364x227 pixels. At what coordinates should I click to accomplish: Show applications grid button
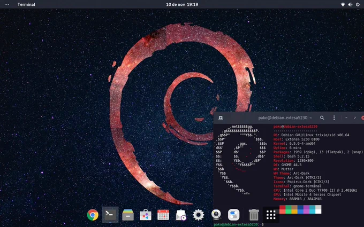point(271,215)
